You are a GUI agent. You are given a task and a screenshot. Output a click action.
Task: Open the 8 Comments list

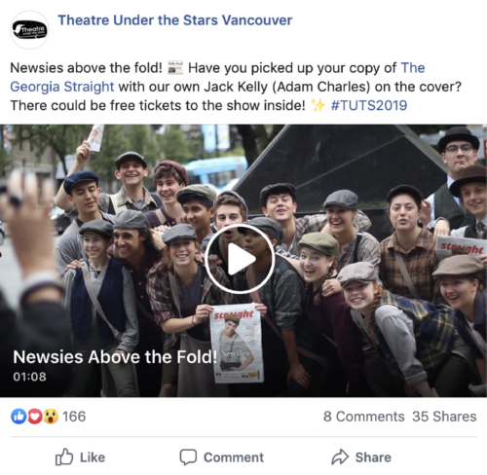[x=363, y=417]
